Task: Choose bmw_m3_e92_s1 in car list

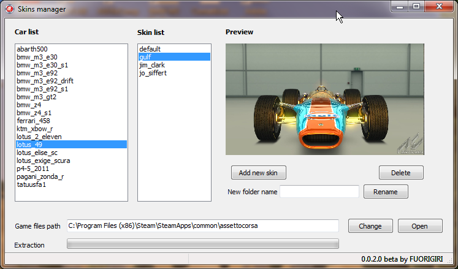Action: (71, 89)
